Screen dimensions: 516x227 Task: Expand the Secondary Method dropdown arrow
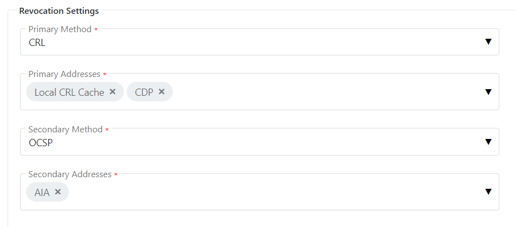point(488,142)
